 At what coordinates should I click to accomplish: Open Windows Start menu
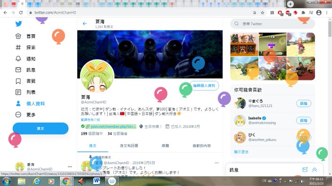(x=6, y=181)
